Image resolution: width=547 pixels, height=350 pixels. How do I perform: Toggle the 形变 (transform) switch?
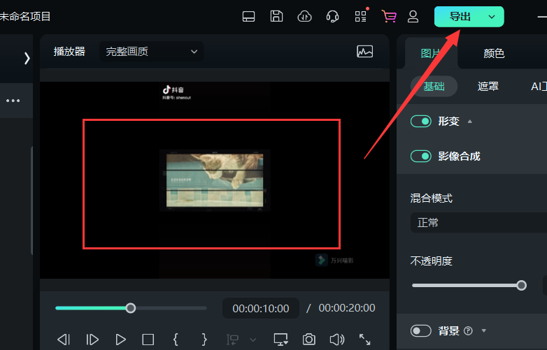click(420, 121)
